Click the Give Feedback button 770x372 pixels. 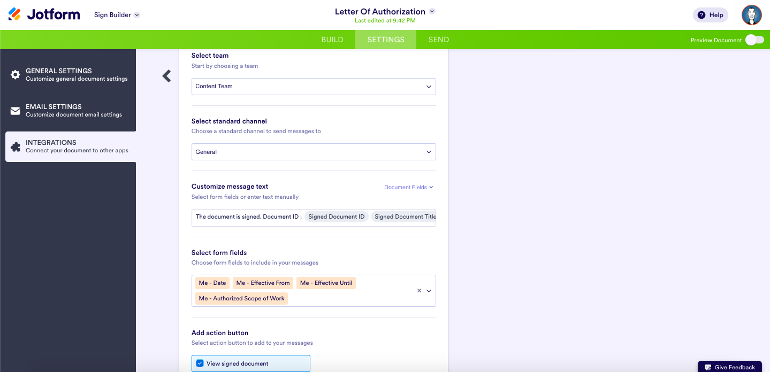coord(730,367)
